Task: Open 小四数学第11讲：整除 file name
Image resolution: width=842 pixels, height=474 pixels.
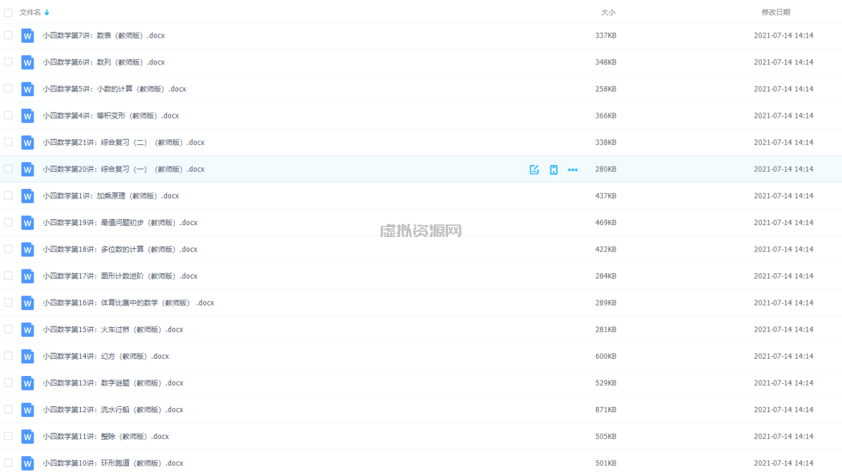Action: click(x=106, y=436)
